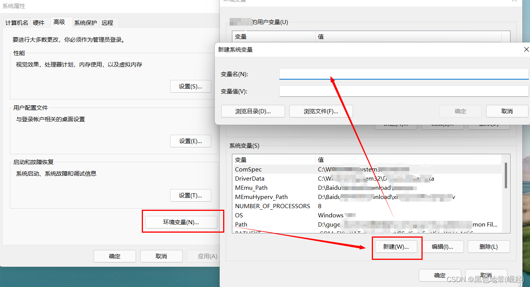The image size is (530, 287).
Task: Click the 变量 column header in 系统变量
Action: click(274, 160)
